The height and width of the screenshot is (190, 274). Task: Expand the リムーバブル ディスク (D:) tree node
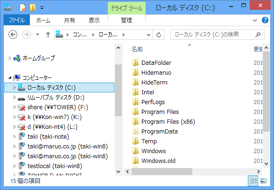(x=14, y=97)
